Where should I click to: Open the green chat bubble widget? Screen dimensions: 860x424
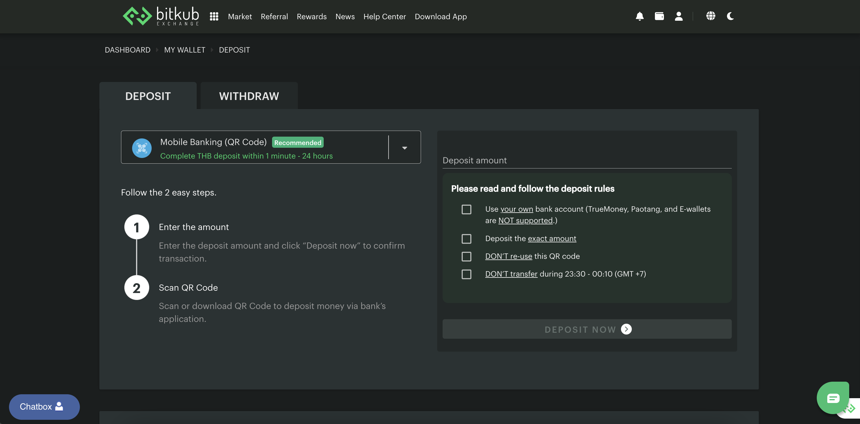point(833,398)
